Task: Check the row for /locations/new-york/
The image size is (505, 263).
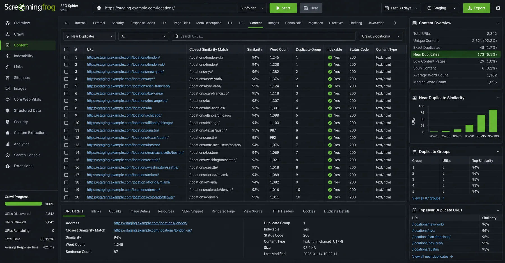Action: pyautogui.click(x=66, y=72)
